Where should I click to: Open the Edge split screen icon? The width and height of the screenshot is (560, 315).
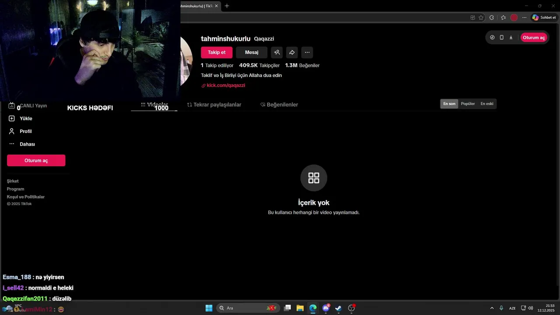pos(472,17)
